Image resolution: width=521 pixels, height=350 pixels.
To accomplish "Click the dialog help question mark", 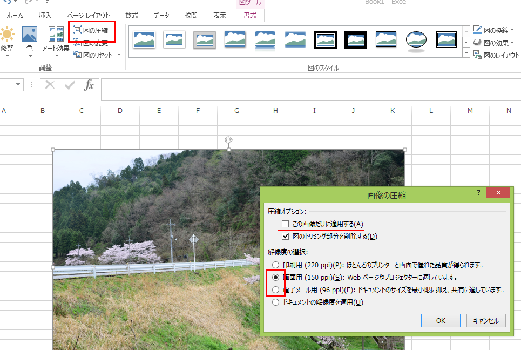I will click(x=478, y=192).
